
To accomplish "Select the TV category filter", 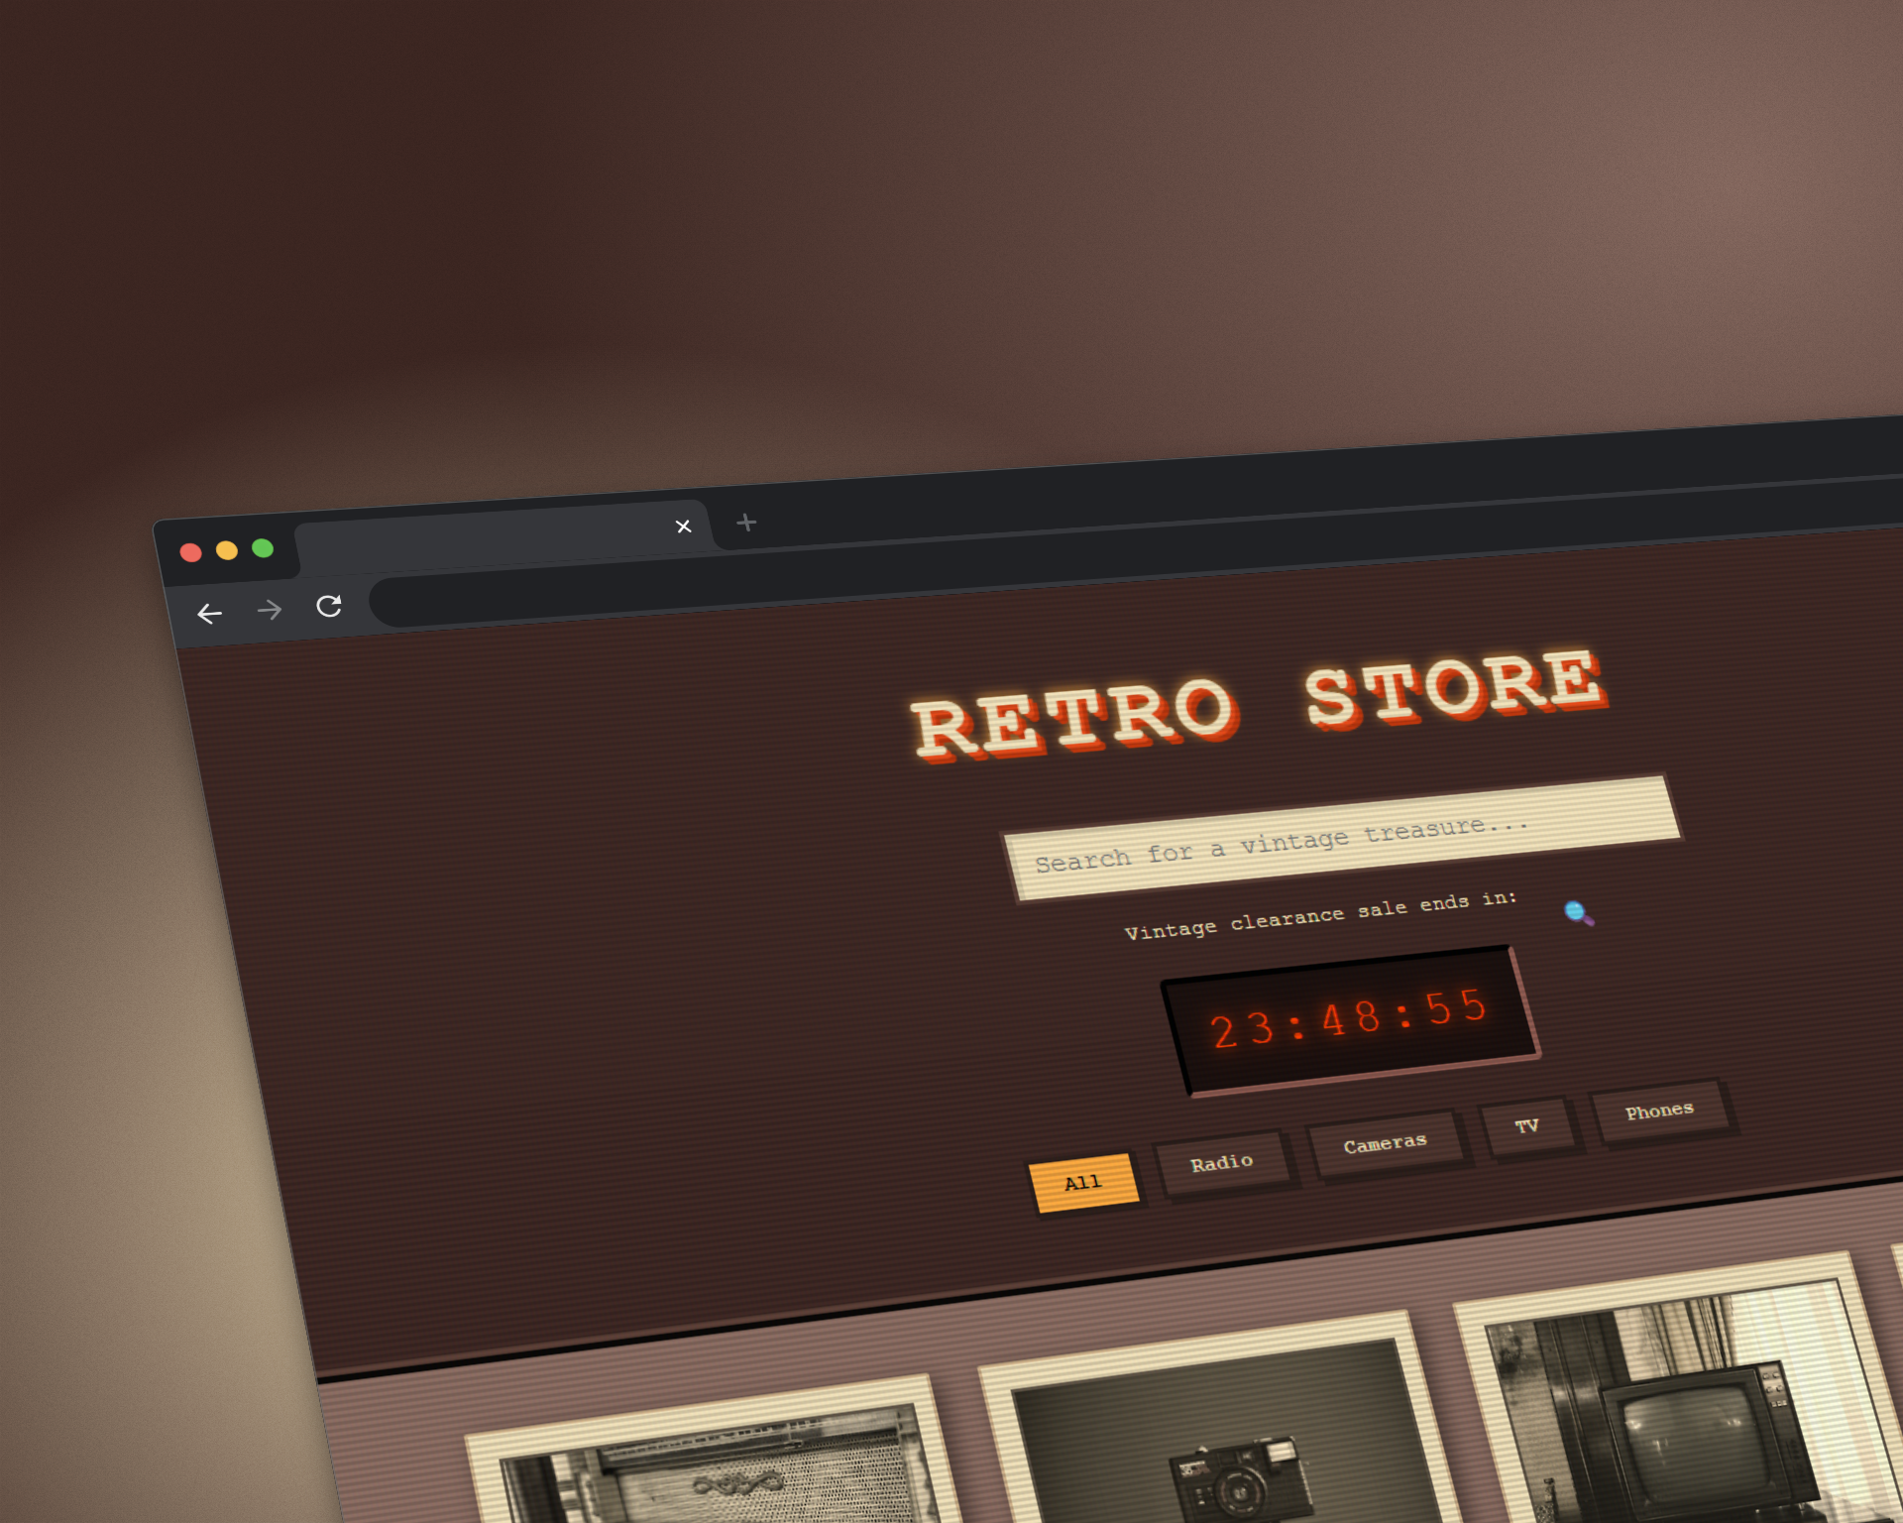I will point(1527,1126).
